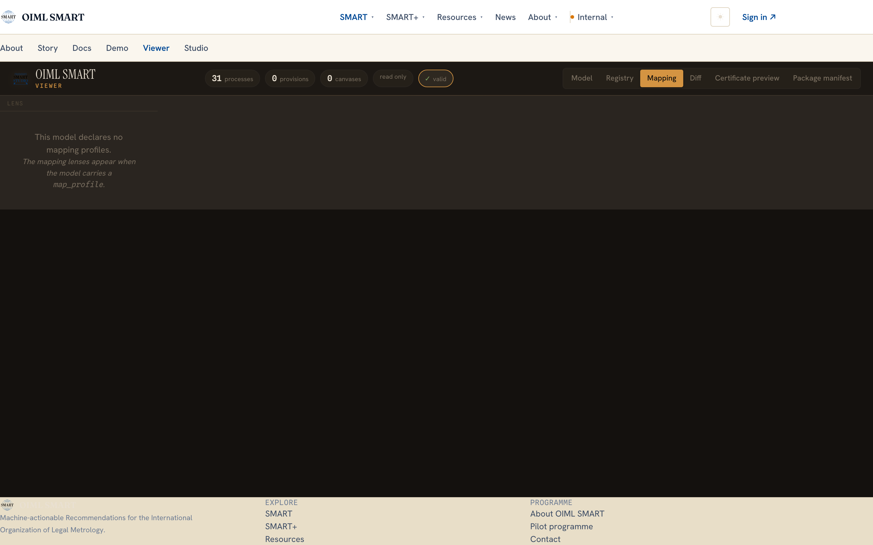Viewport: 873px width, 545px height.
Task: Open the About OIML SMART footer link
Action: tap(567, 514)
